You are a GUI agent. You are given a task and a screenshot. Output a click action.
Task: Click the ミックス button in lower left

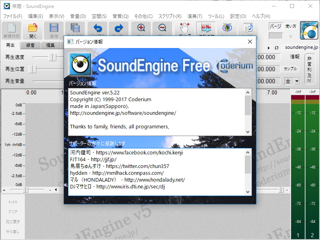13,202
